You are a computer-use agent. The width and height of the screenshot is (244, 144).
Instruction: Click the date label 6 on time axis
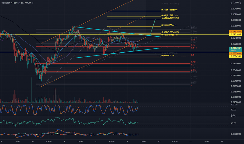[33, 142]
